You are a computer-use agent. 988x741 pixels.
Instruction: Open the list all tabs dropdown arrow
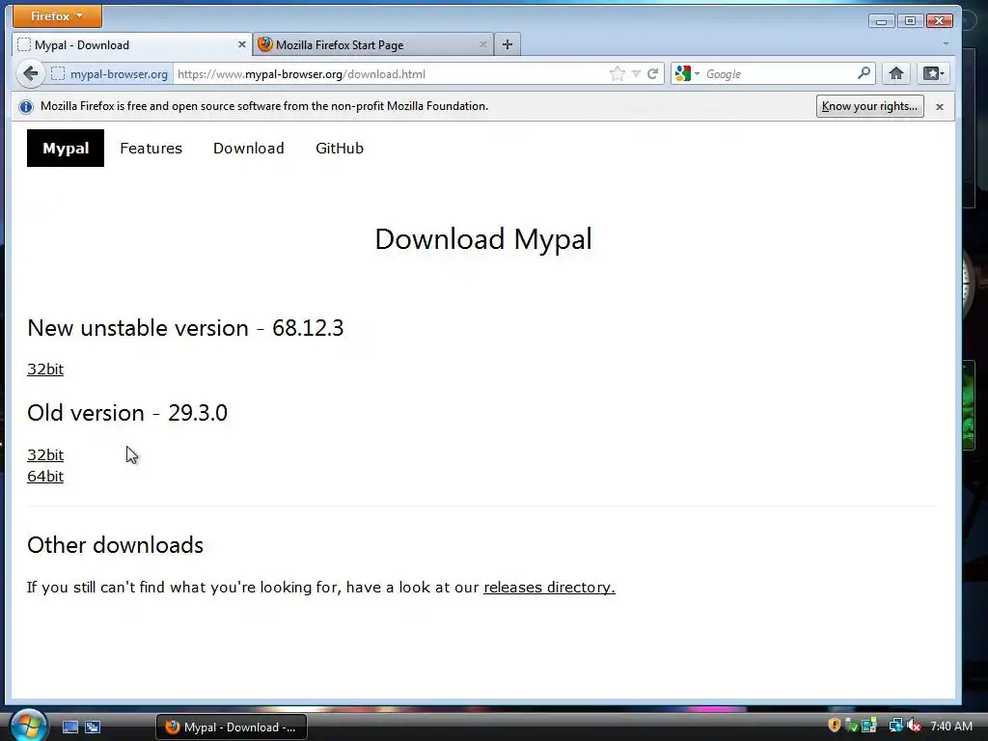(946, 44)
